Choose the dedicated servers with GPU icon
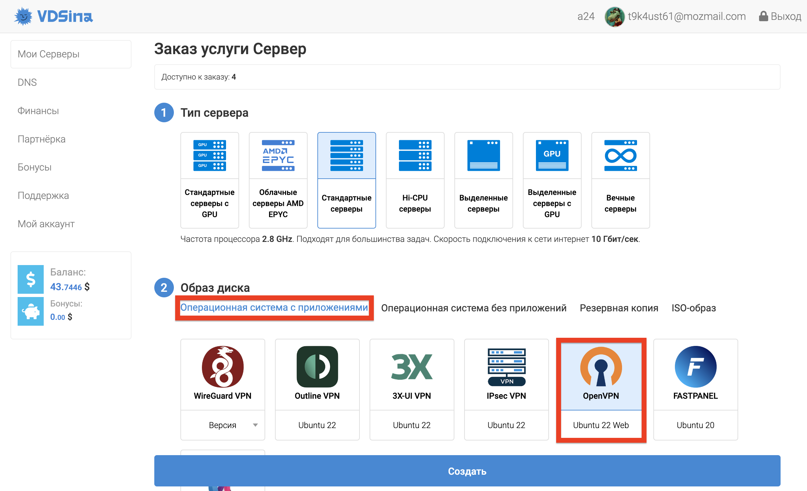807x491 pixels. coord(552,155)
